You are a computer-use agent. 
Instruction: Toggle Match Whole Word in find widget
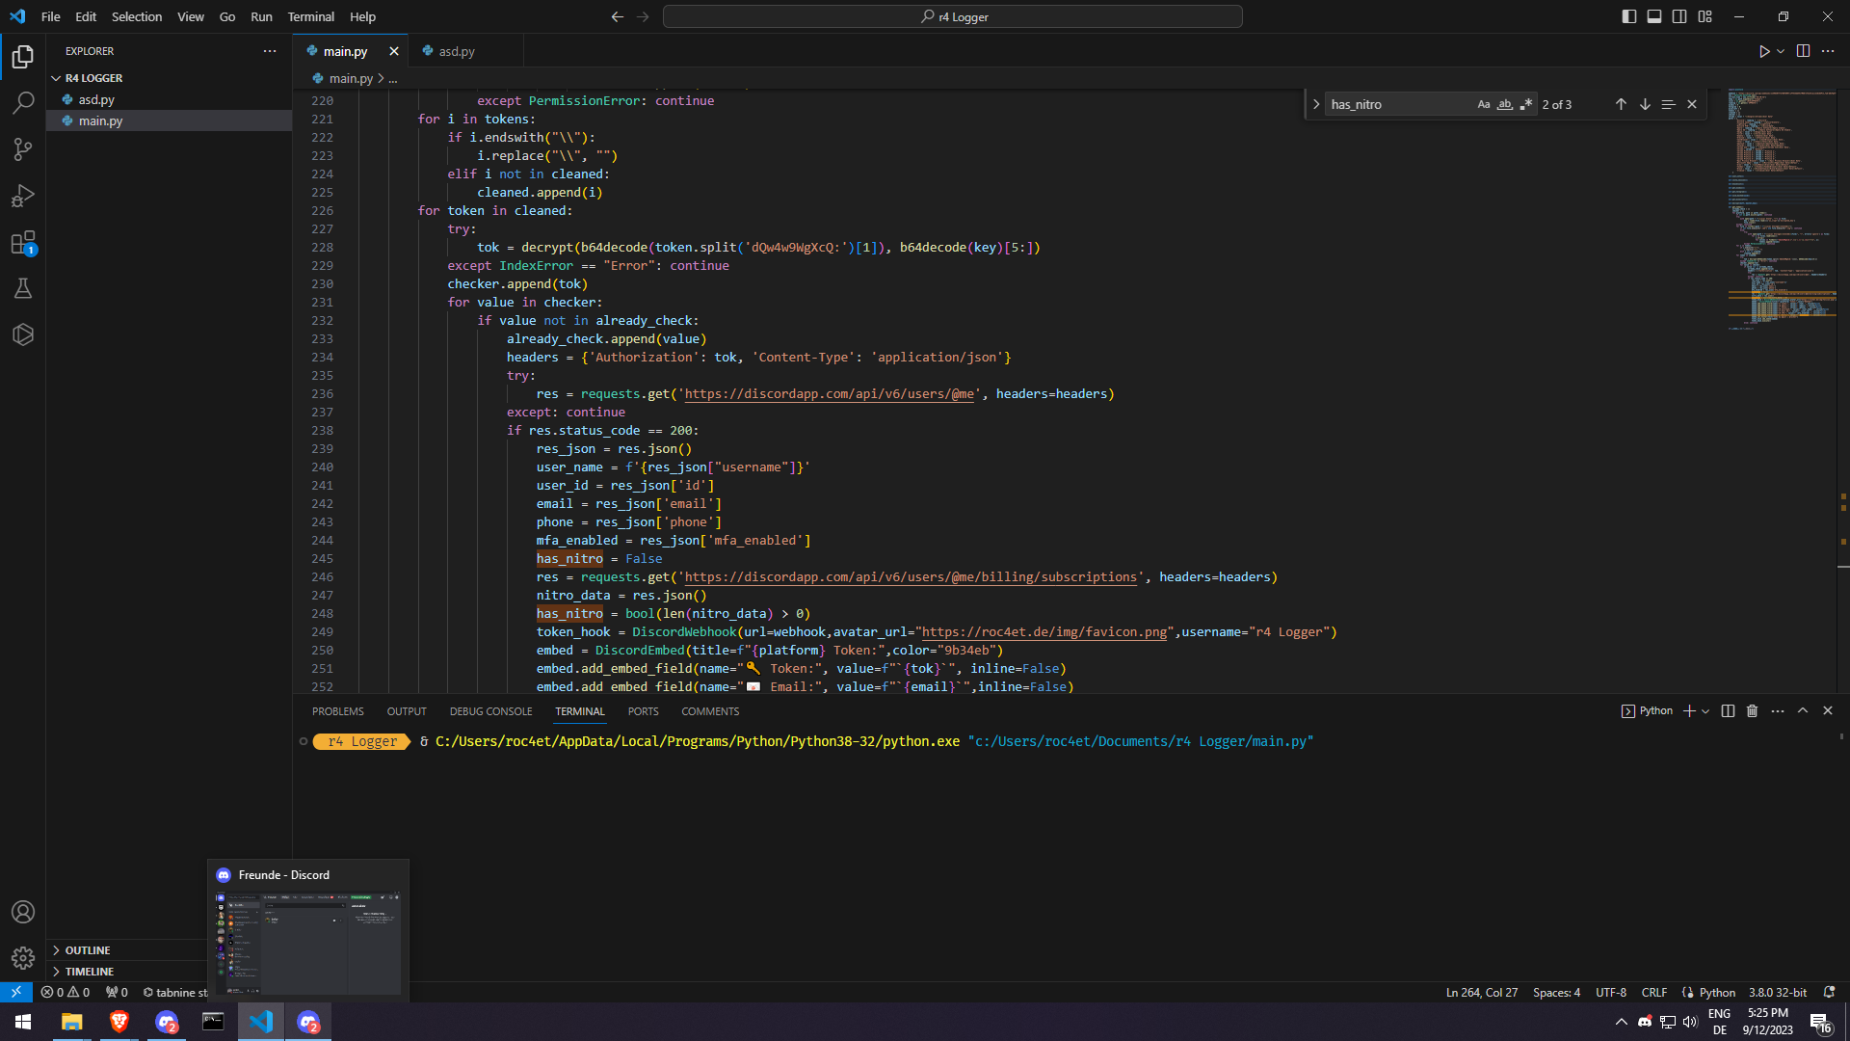(x=1504, y=104)
